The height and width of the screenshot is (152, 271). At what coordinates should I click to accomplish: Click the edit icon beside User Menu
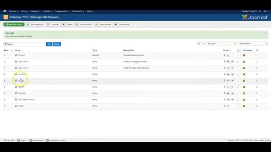pos(16,62)
